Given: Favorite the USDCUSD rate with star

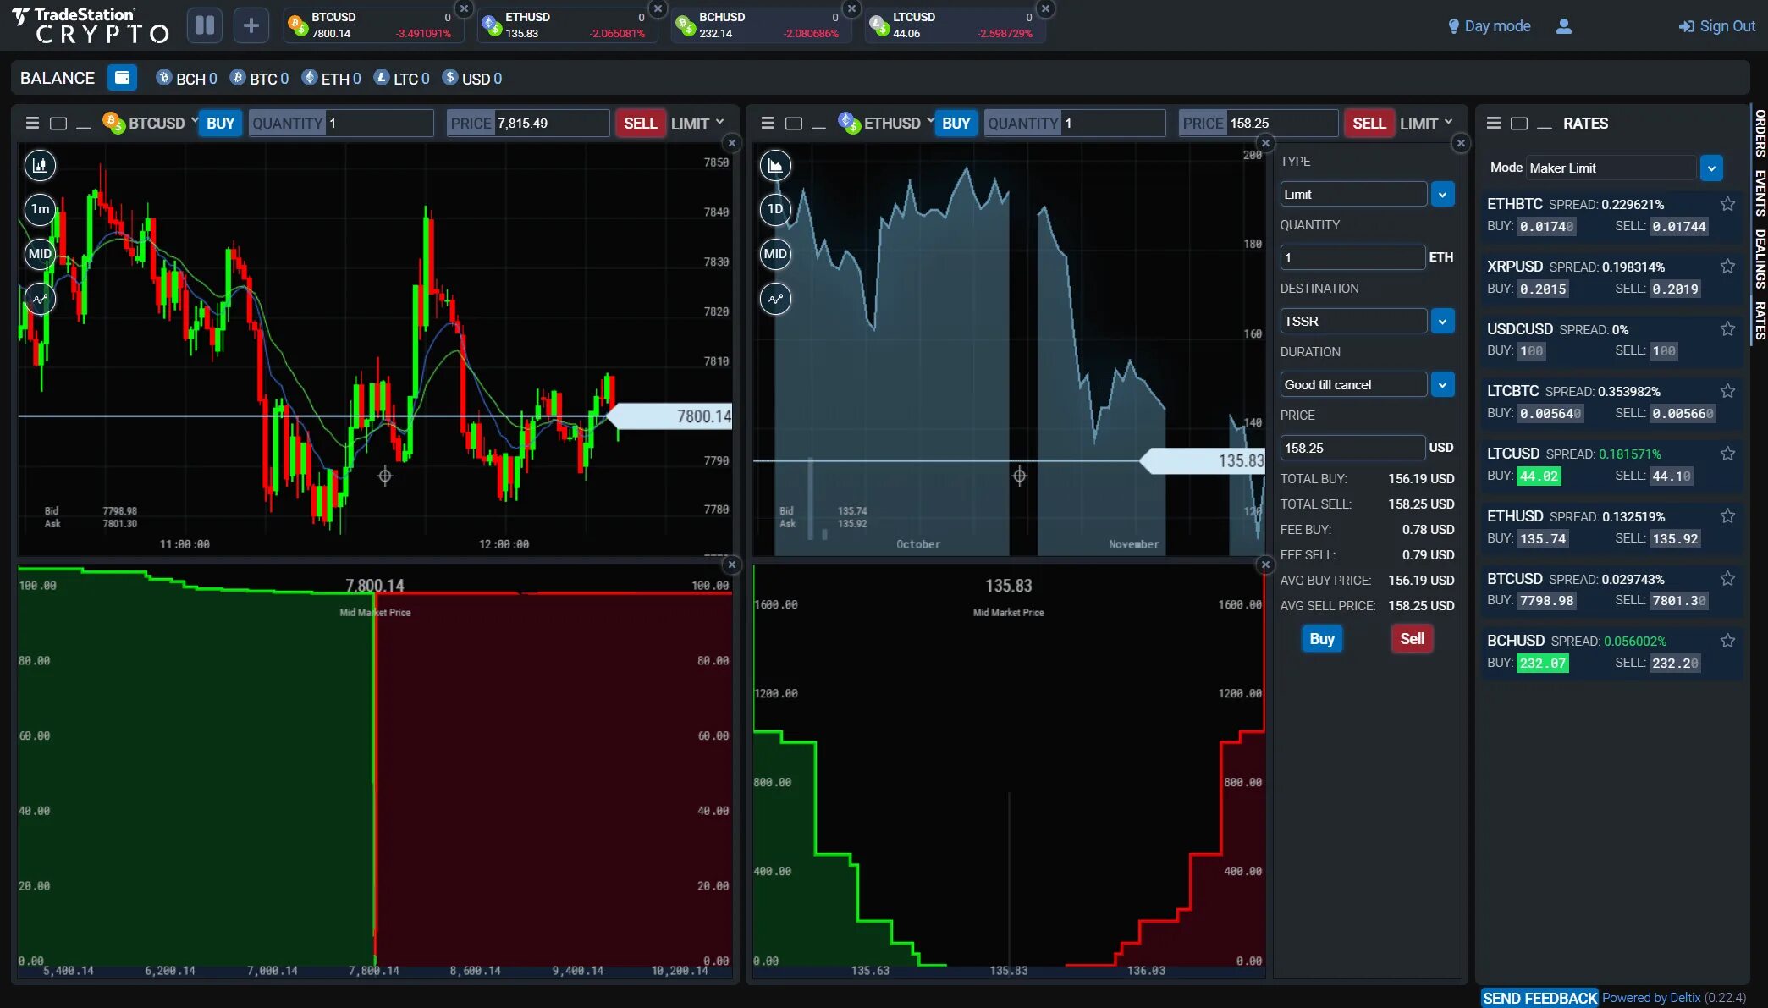Looking at the screenshot, I should point(1727,329).
